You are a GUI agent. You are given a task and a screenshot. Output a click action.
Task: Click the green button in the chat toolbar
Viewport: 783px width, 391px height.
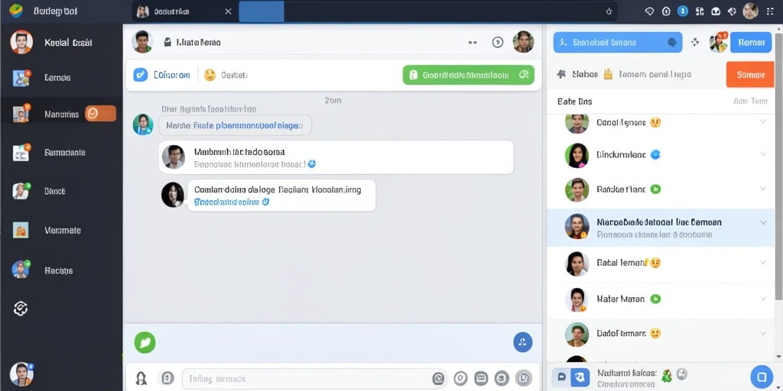click(469, 75)
